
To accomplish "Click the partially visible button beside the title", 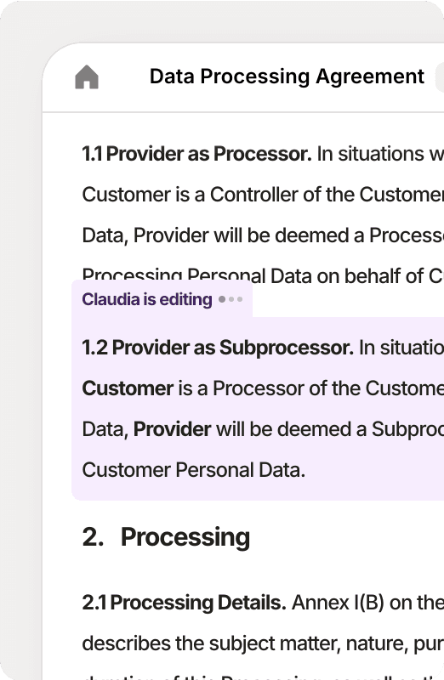I will click(440, 77).
